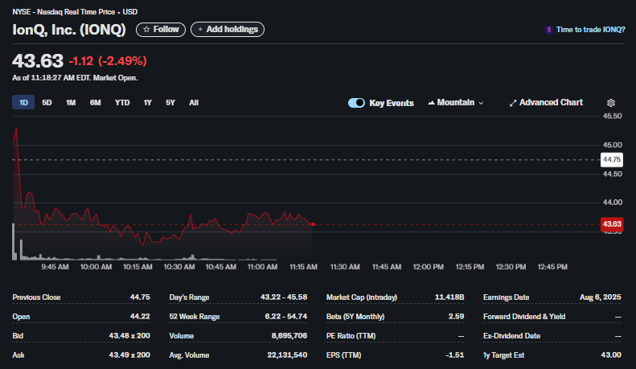Click the purple dollar icon near trade IONQ

point(549,30)
